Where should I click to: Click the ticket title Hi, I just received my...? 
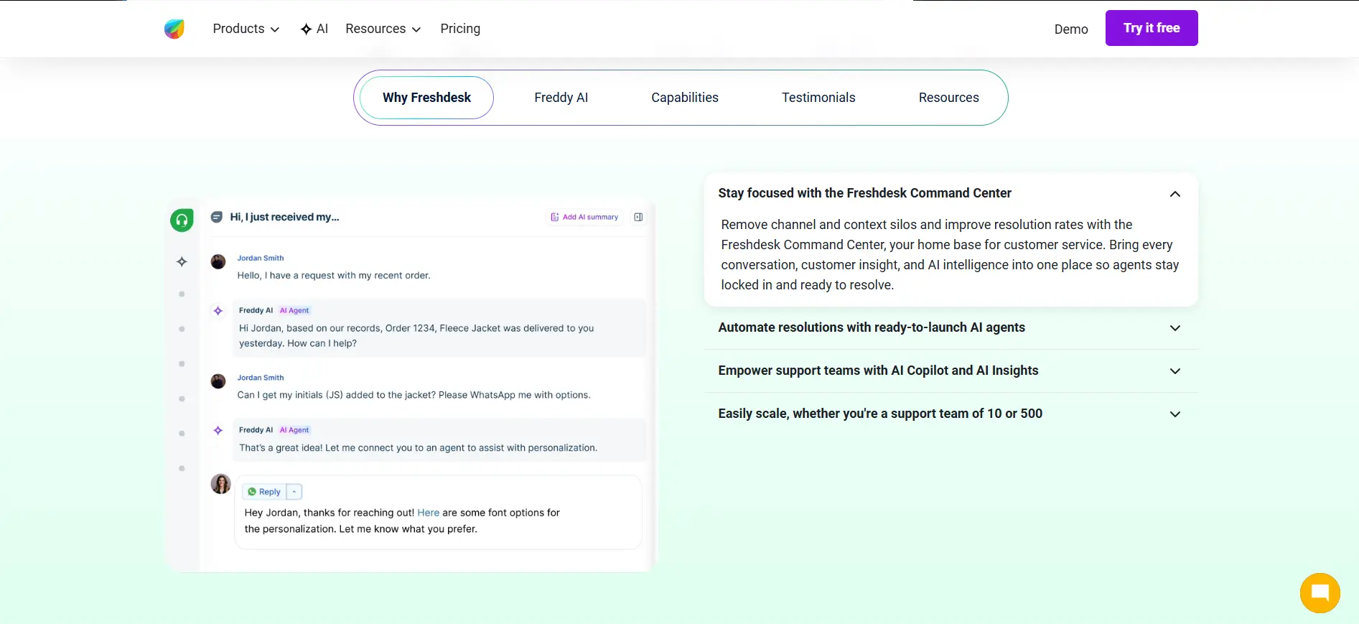(284, 217)
